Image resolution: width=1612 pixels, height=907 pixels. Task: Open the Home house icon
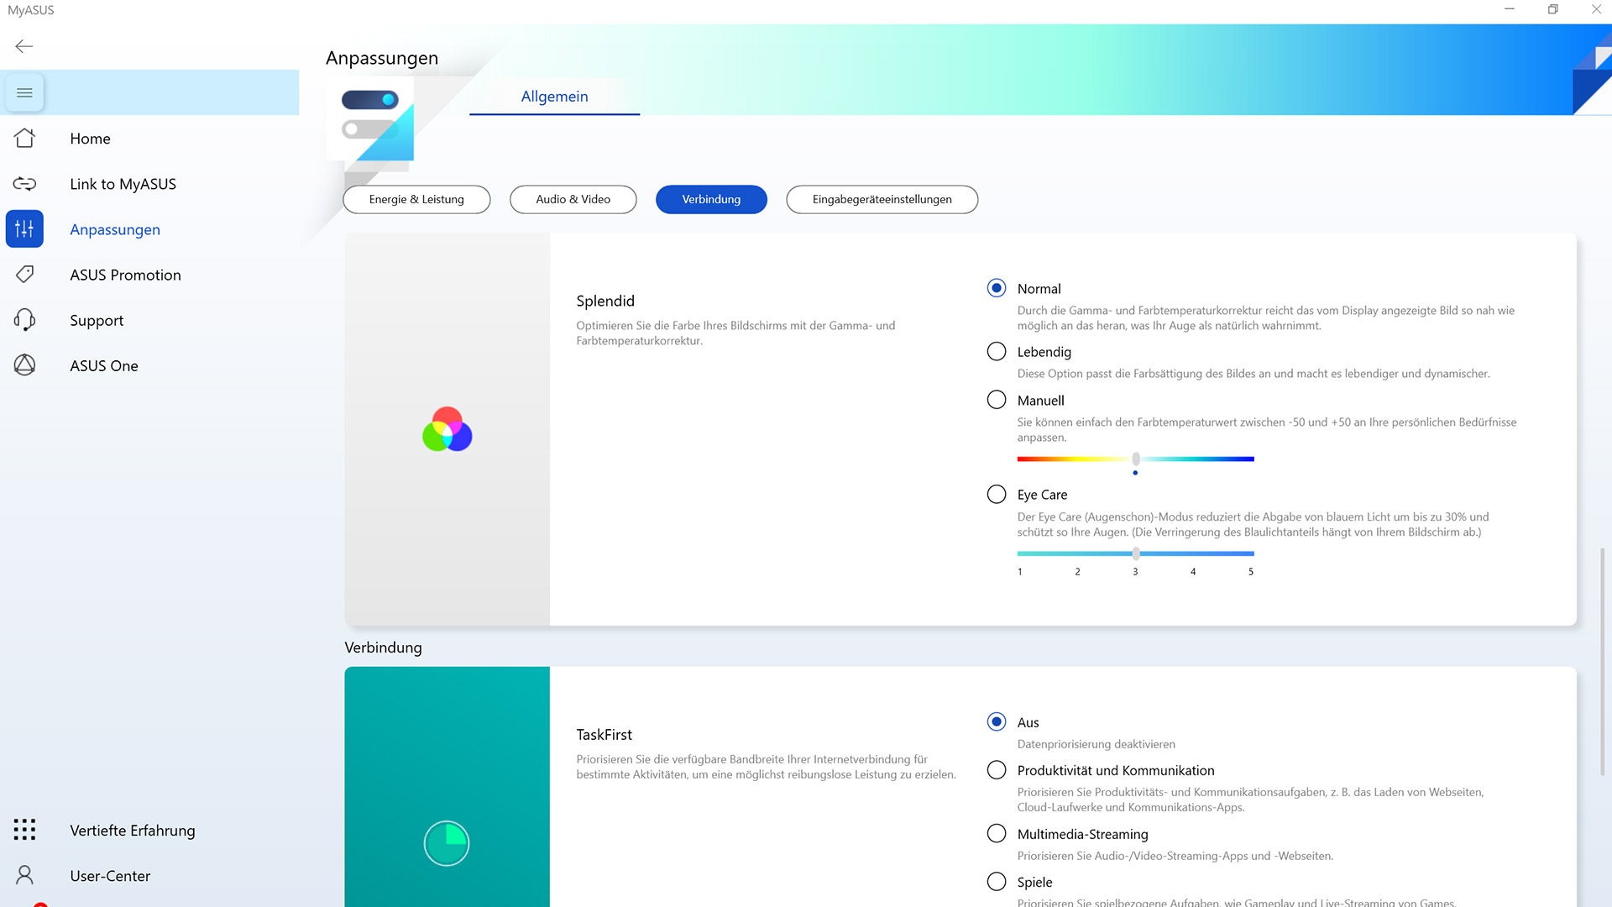(x=24, y=139)
